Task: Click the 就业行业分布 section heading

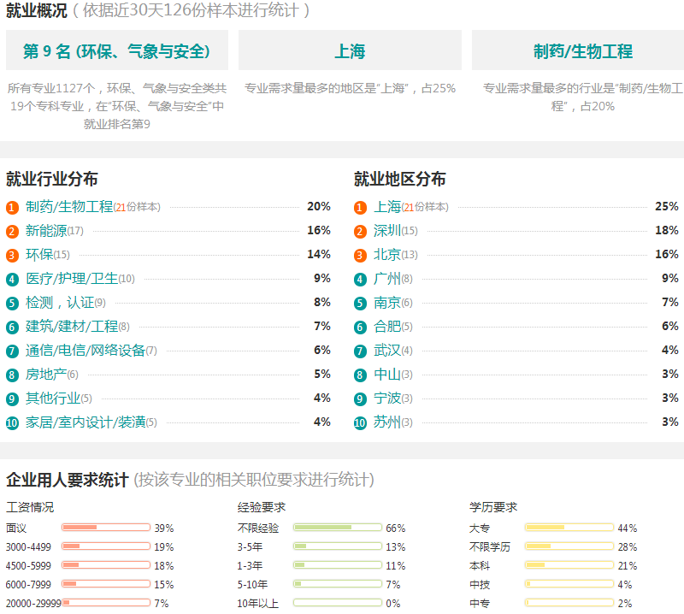Action: pos(52,179)
